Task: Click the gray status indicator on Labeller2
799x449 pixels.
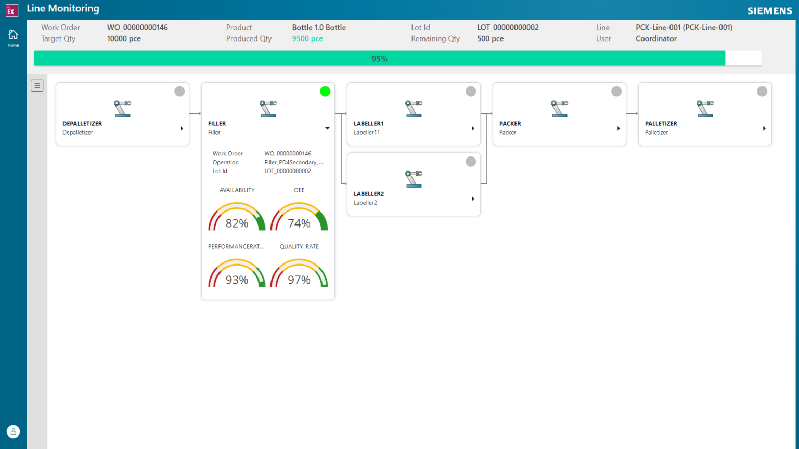Action: [x=471, y=161]
